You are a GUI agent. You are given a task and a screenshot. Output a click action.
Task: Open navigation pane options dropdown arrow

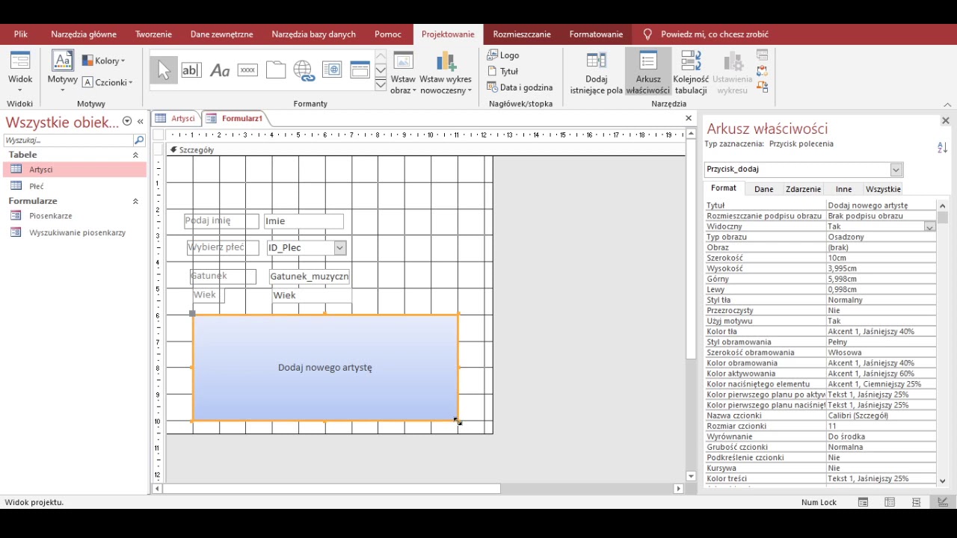[x=127, y=121]
